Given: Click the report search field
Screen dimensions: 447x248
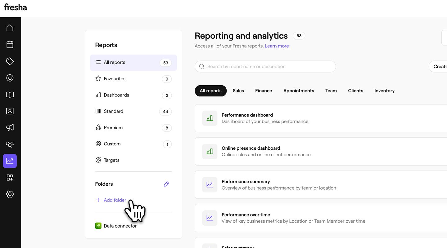Looking at the screenshot, I should click(265, 67).
